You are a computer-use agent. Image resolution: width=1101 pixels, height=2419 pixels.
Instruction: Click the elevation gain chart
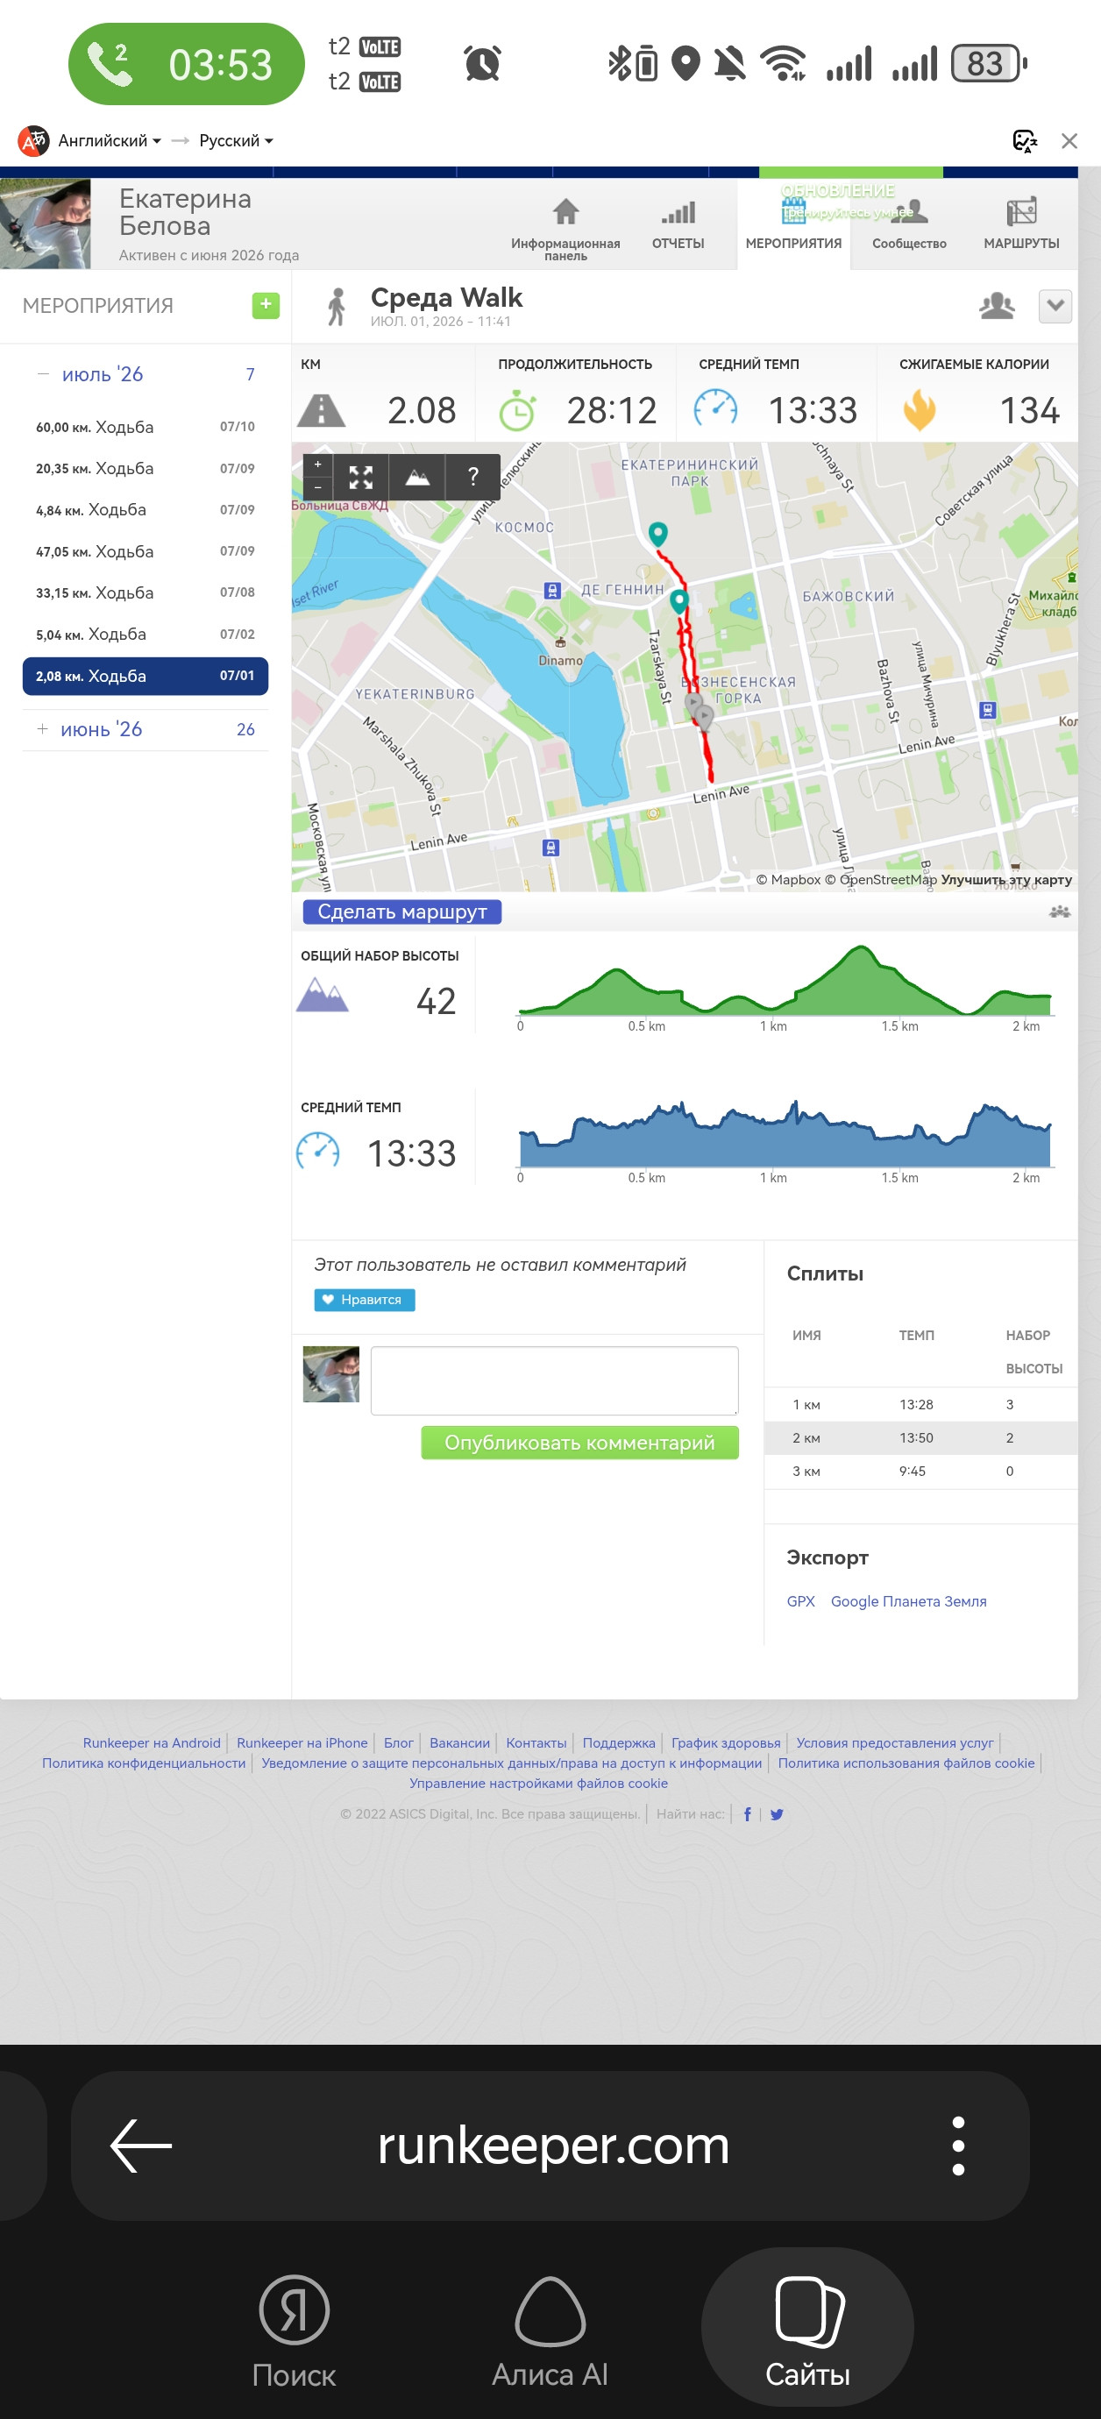tap(785, 982)
